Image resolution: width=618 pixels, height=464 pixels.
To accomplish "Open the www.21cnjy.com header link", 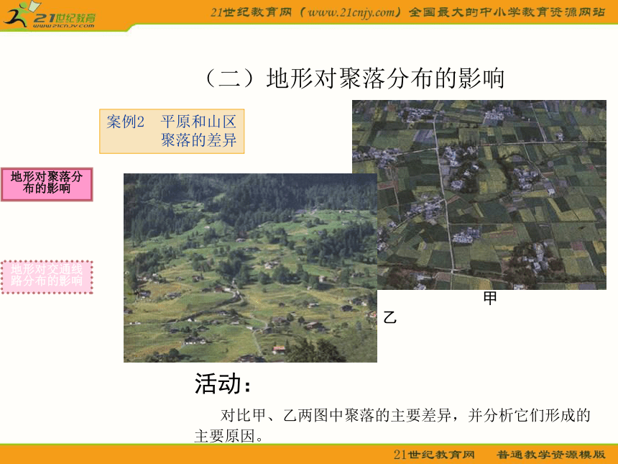I will (x=351, y=12).
